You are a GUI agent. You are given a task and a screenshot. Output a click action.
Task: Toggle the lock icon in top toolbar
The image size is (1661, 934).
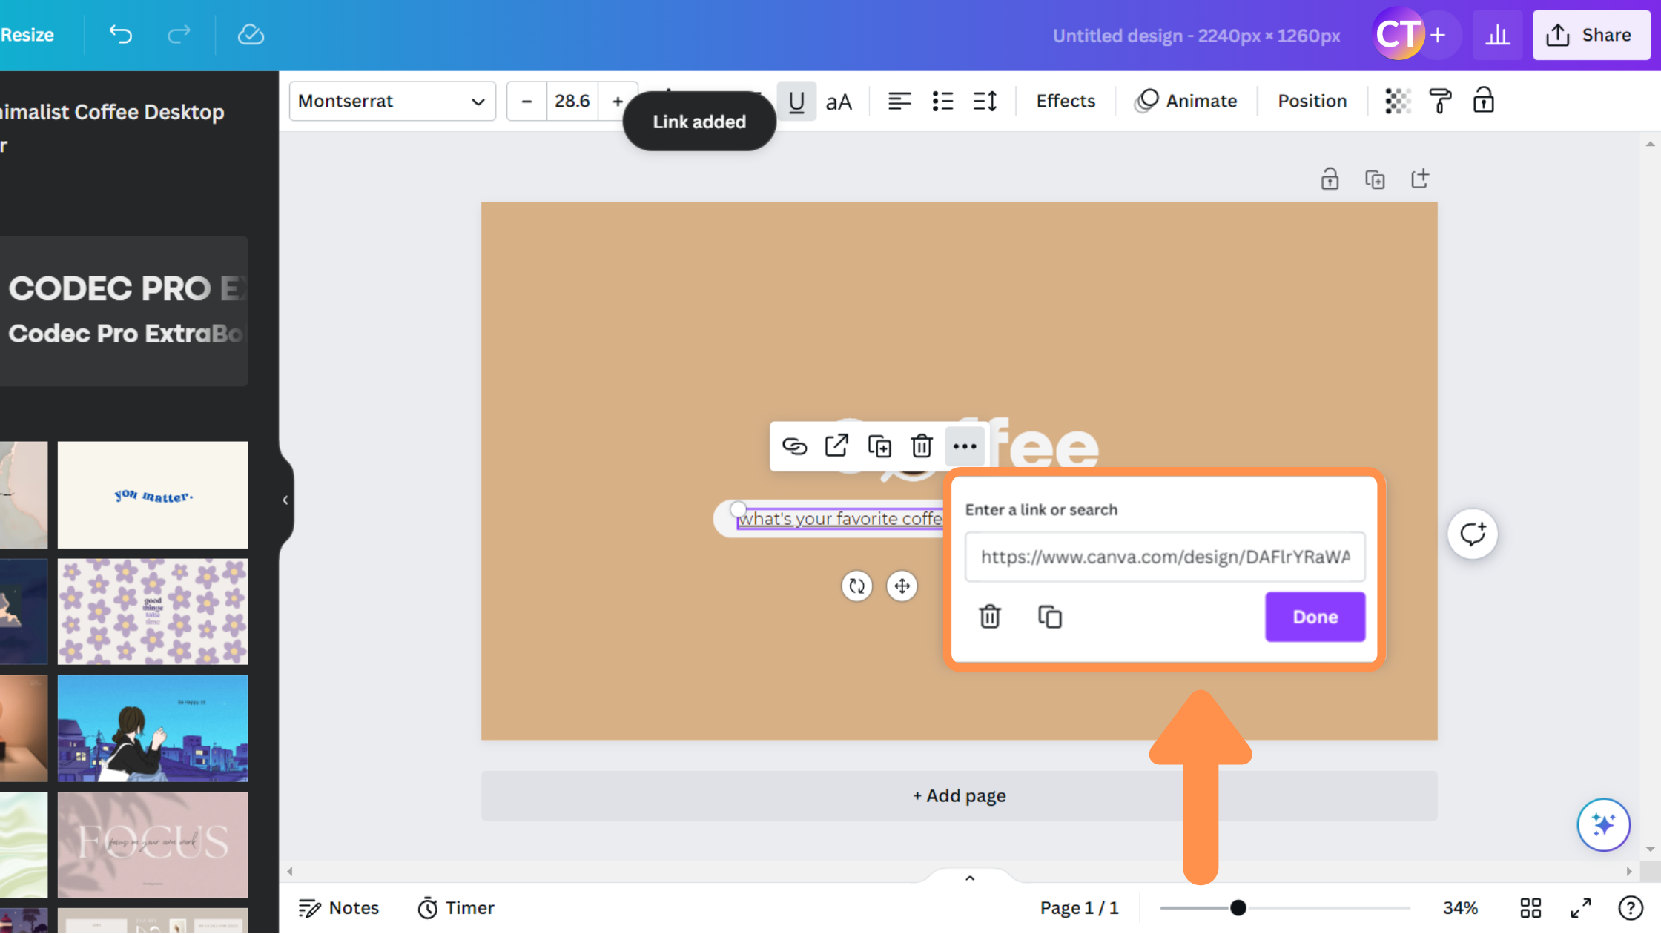[1483, 101]
